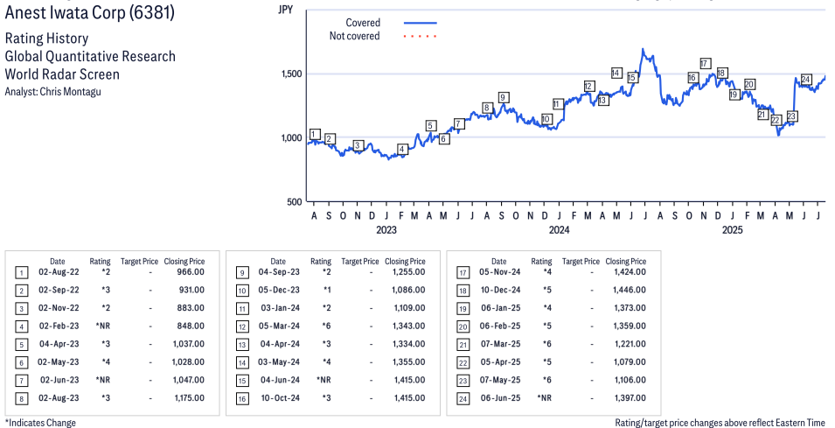Click the Anest Iwata Corp (6381) title

click(89, 11)
